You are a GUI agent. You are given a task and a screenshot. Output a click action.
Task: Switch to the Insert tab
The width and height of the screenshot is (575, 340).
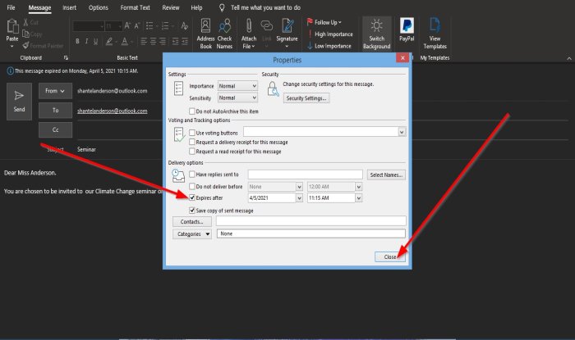(69, 7)
